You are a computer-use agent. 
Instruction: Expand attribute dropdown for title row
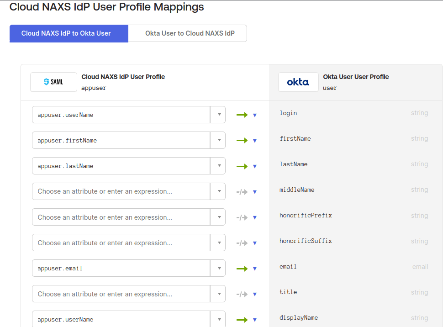coord(218,294)
